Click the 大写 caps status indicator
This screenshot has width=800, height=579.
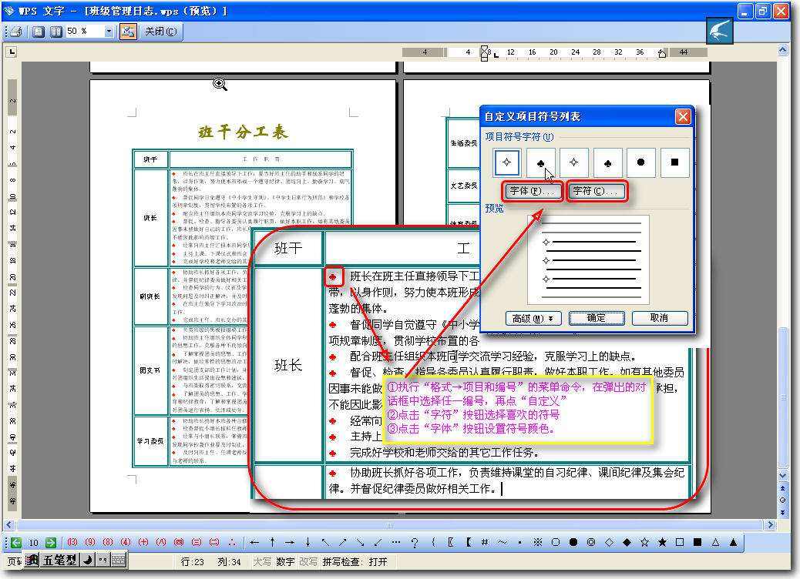[262, 561]
